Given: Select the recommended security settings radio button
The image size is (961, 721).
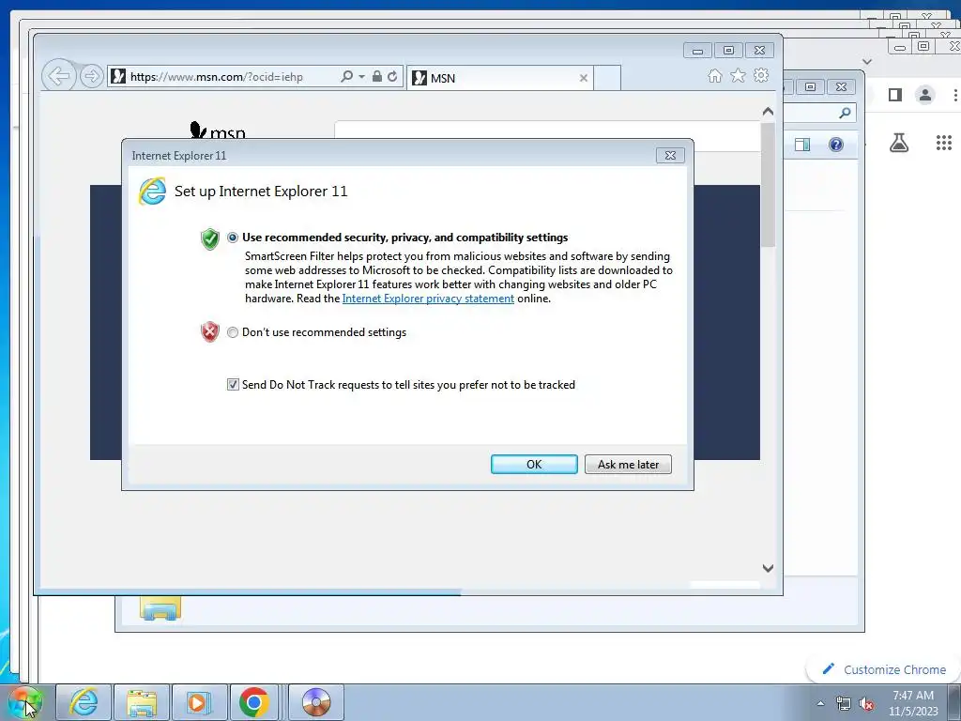Looking at the screenshot, I should click(233, 238).
